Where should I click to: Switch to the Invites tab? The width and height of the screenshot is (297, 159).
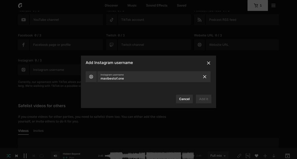tap(39, 131)
